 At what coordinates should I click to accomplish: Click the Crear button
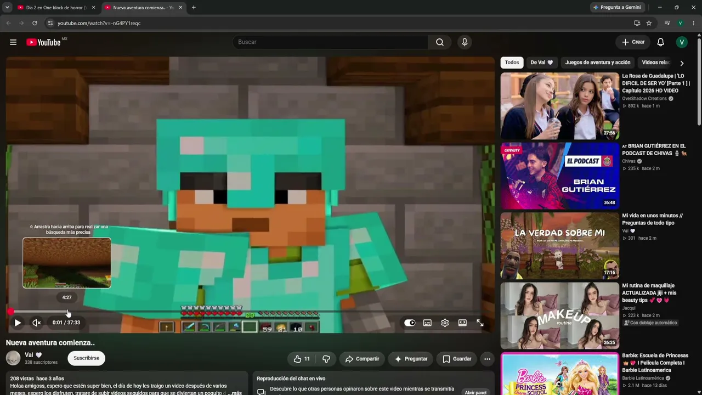coord(633,42)
